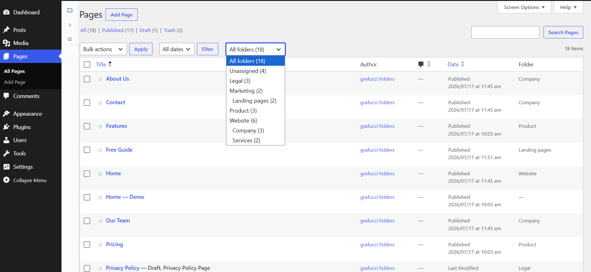Open the Dashboard gauge icon
The height and width of the screenshot is (272, 591).
coord(7,12)
